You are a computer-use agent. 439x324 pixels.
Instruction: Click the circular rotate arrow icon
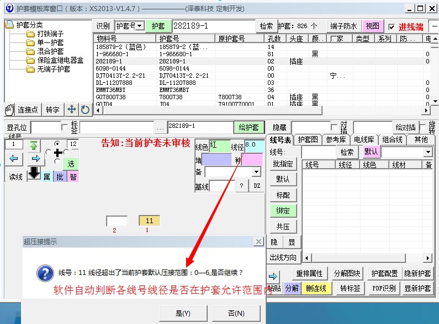(85, 109)
